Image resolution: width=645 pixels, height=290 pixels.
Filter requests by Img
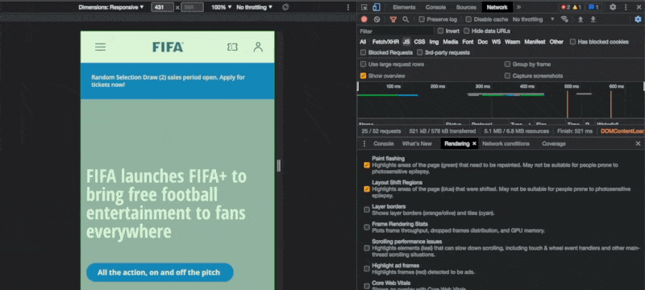click(x=434, y=42)
